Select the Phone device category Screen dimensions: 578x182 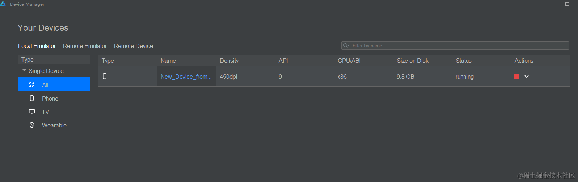click(54, 99)
